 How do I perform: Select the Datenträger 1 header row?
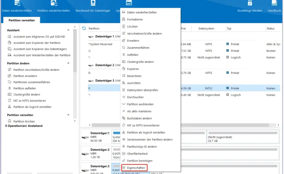(x=104, y=36)
